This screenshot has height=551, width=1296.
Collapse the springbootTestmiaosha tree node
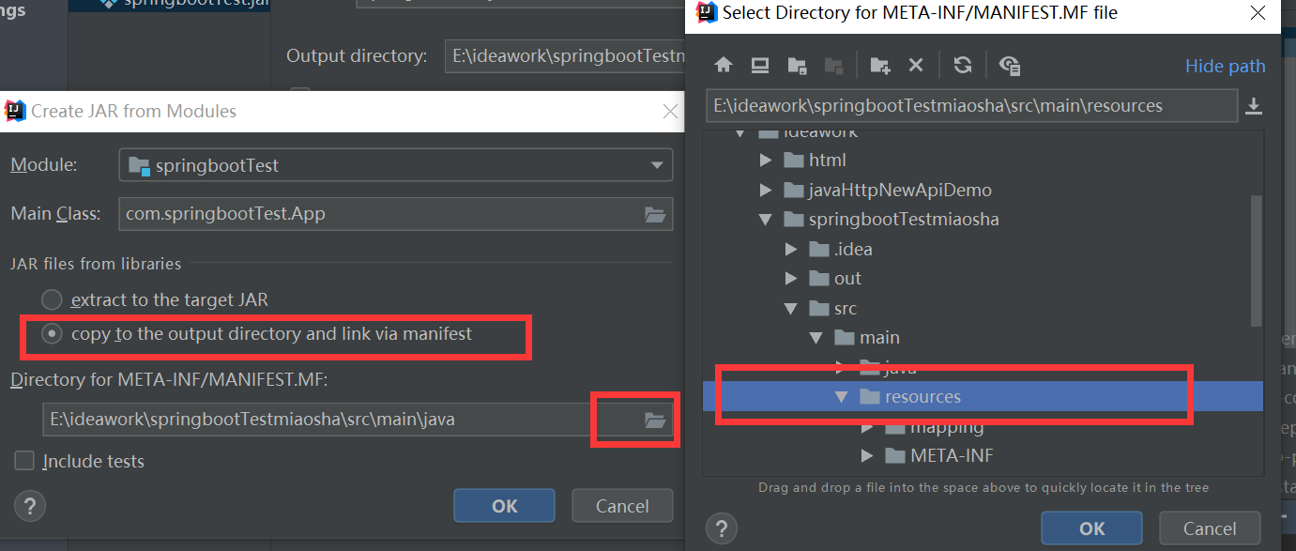[764, 219]
